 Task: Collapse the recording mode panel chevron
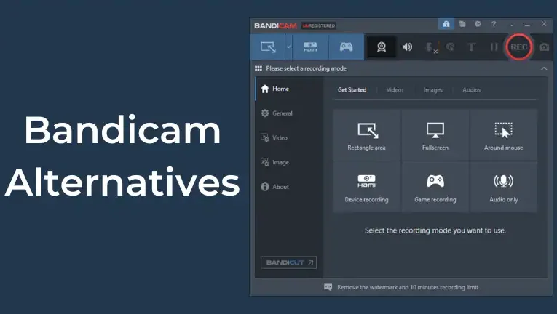point(543,68)
